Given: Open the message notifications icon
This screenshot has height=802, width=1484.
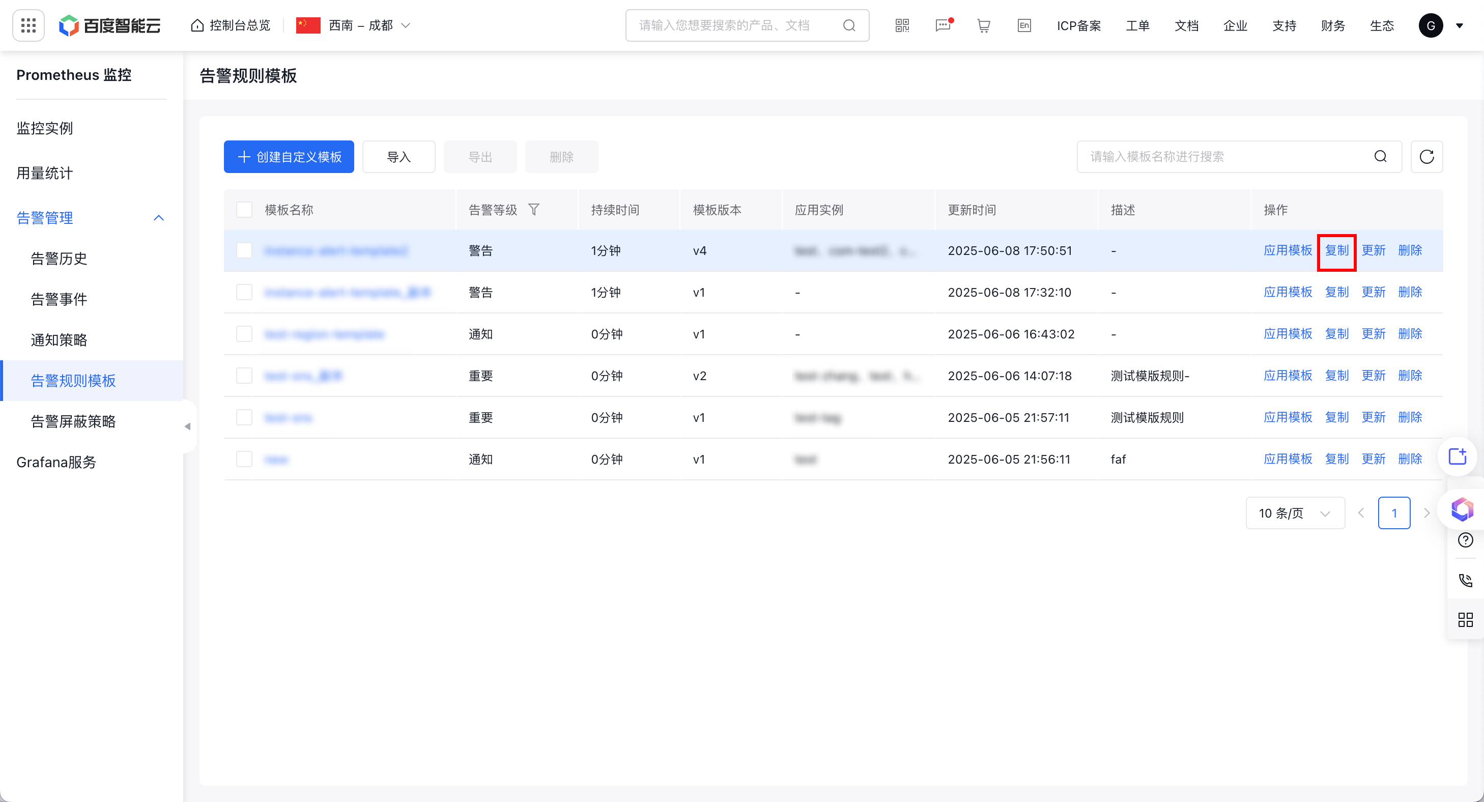Looking at the screenshot, I should pos(943,25).
